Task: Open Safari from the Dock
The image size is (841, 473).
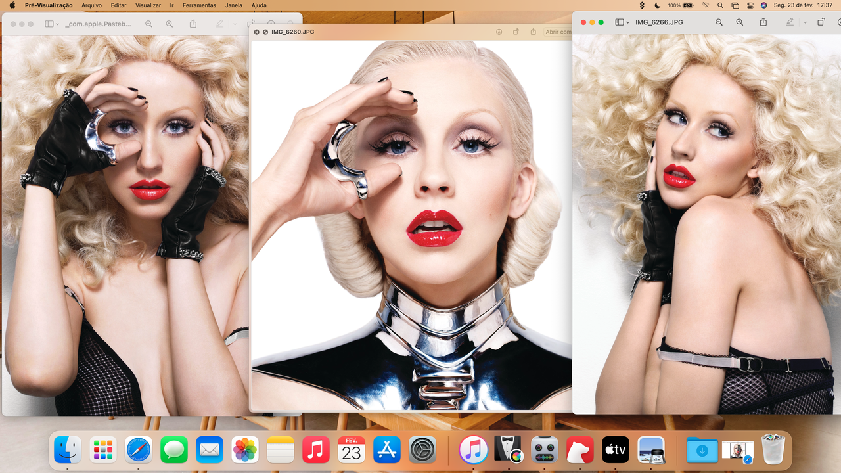Action: point(139,450)
